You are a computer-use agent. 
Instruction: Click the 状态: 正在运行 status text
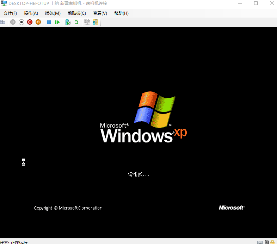(14, 242)
